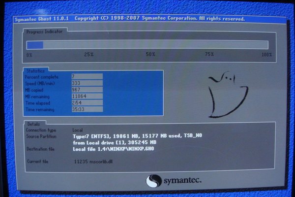Click the 75% progress scale label
Screen dimensions: 295x197
[x=209, y=54]
